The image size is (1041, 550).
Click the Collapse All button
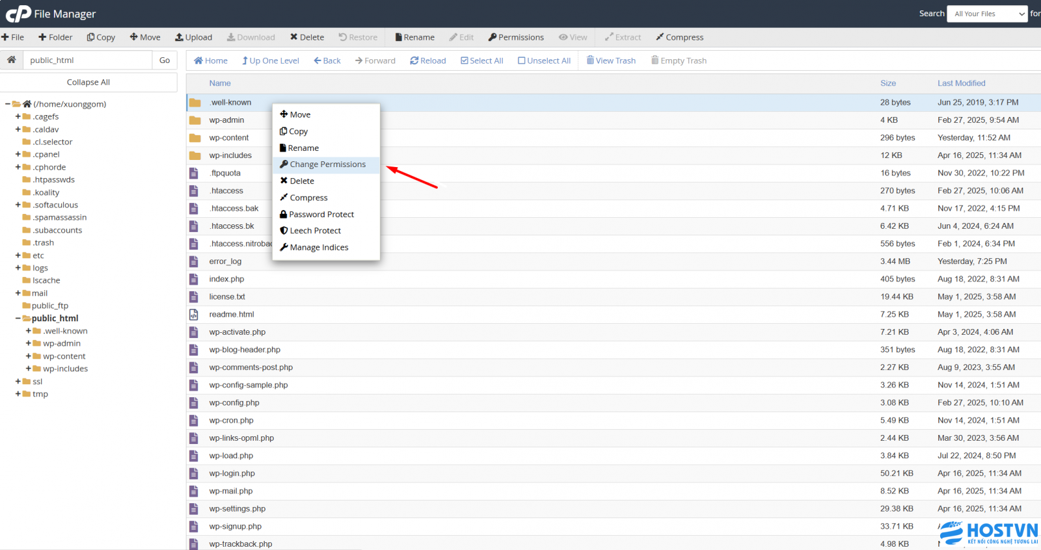pos(88,82)
